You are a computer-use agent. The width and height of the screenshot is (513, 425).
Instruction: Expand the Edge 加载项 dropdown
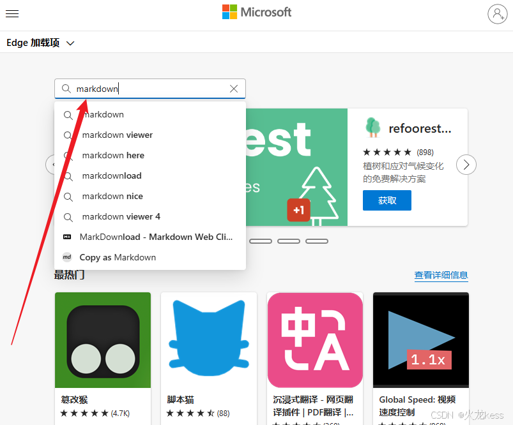(40, 43)
